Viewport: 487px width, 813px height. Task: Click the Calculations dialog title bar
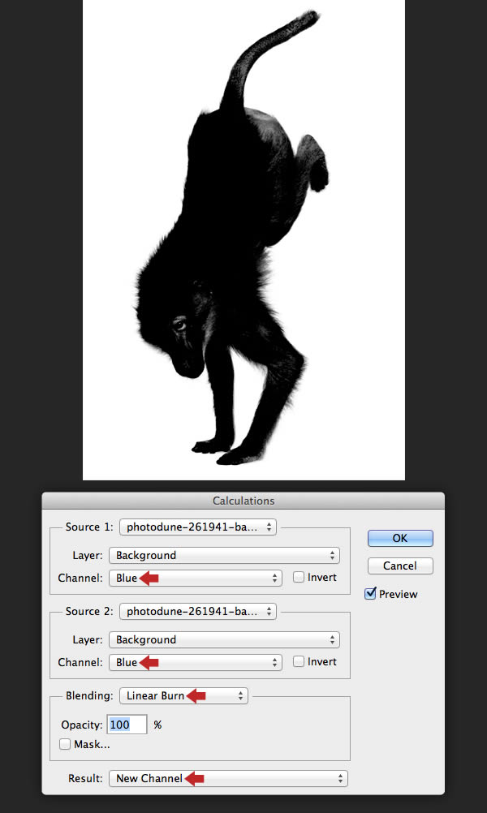click(243, 501)
